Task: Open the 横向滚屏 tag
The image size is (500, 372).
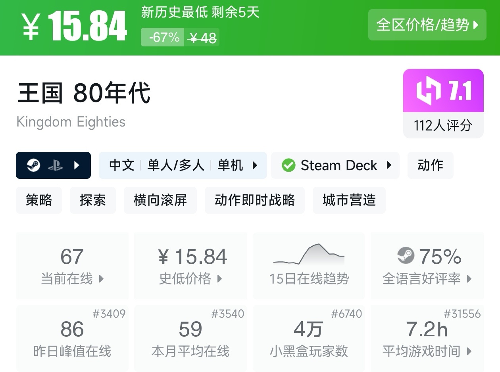Action: coord(160,200)
